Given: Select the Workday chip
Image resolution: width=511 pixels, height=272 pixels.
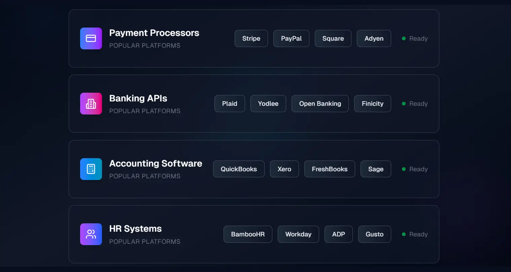Looking at the screenshot, I should tap(298, 234).
